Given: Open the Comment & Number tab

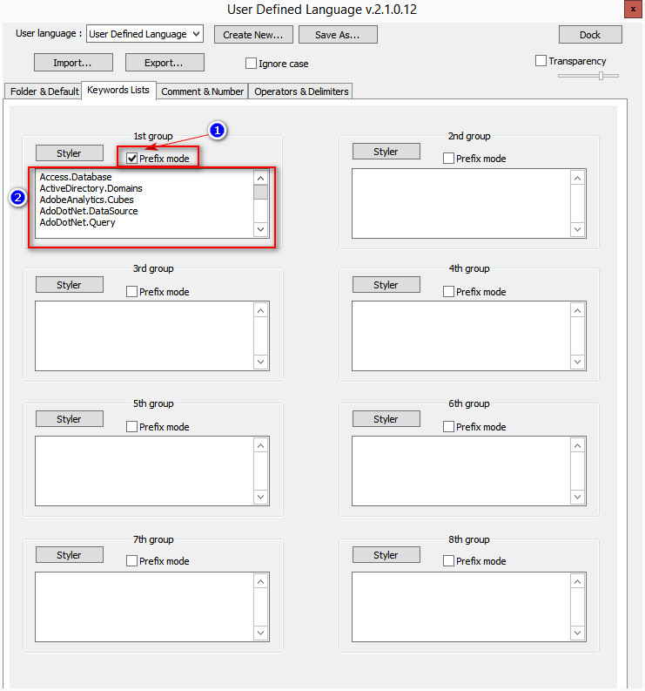Looking at the screenshot, I should pyautogui.click(x=202, y=91).
